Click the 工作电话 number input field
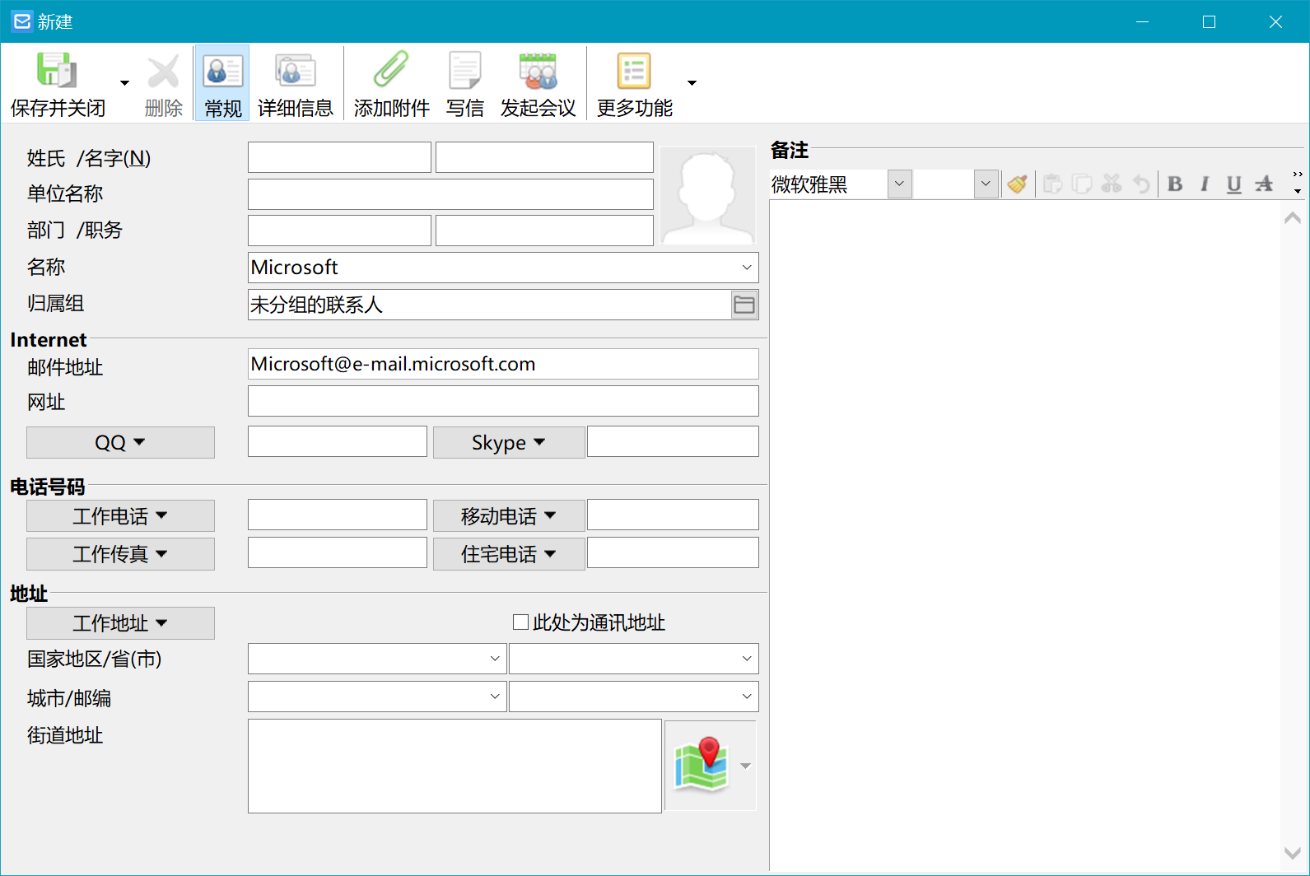 [x=338, y=515]
